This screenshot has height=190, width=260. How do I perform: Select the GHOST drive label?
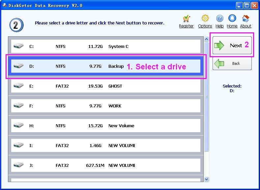coord(115,86)
